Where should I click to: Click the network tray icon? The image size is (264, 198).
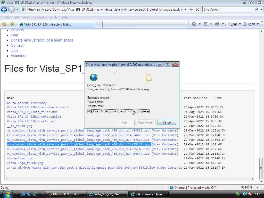click(245, 194)
